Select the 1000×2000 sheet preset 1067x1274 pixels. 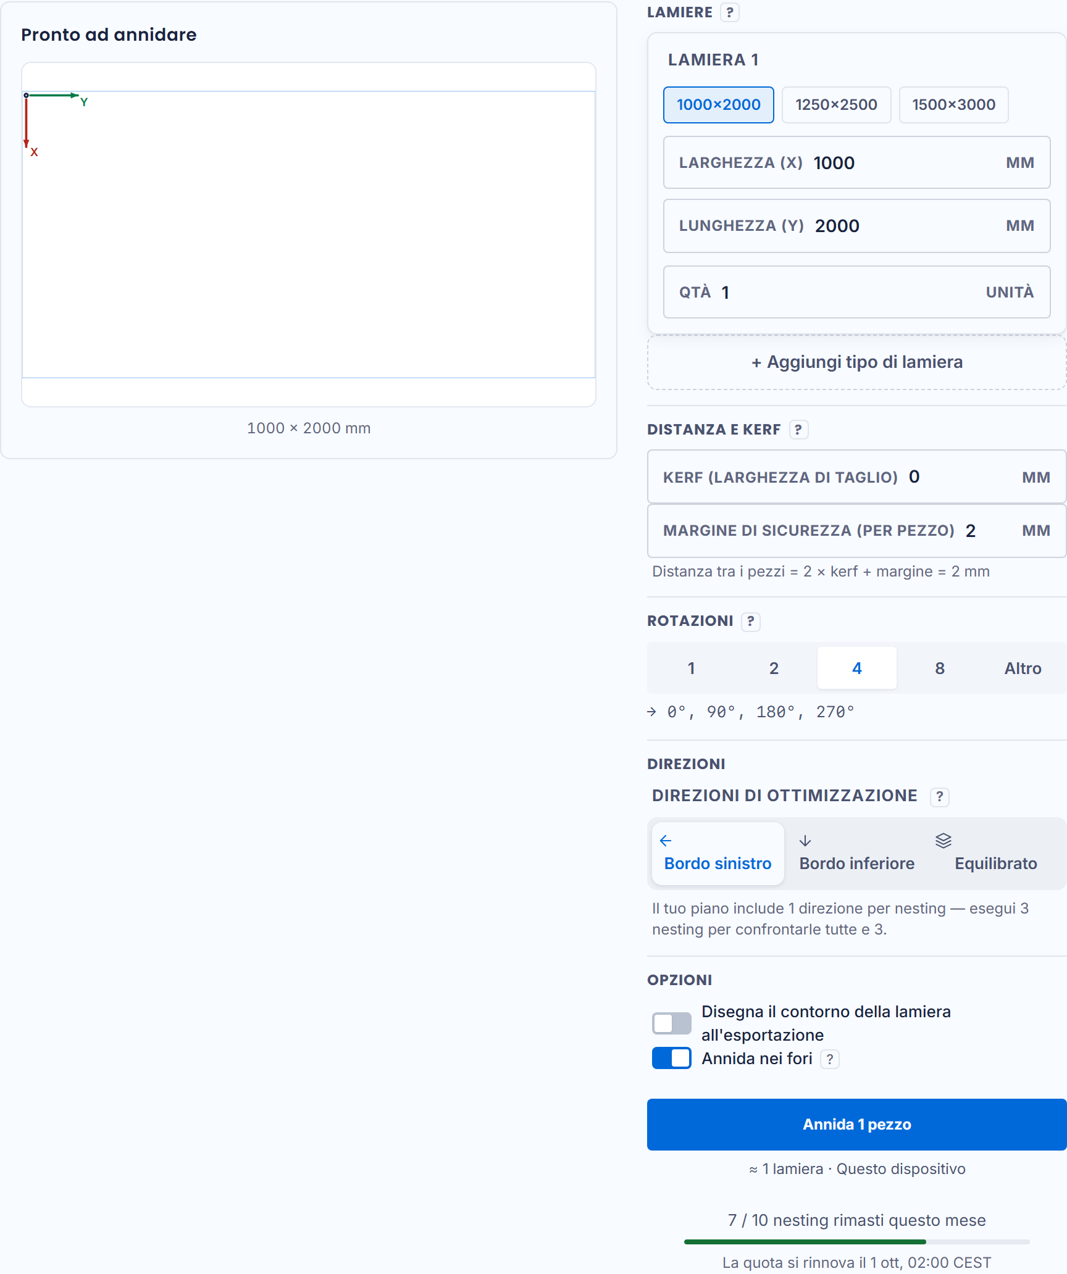(719, 105)
